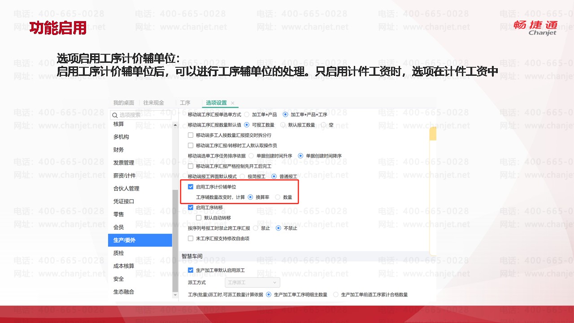The height and width of the screenshot is (323, 574).
Task: Toggle the 启用工序计价辅单位 checkbox
Action: pos(191,187)
